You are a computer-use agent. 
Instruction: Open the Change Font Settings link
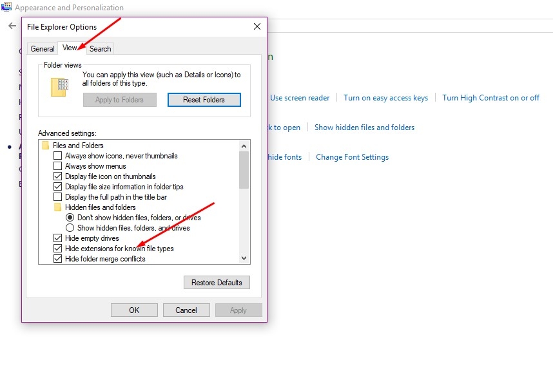pyautogui.click(x=352, y=157)
